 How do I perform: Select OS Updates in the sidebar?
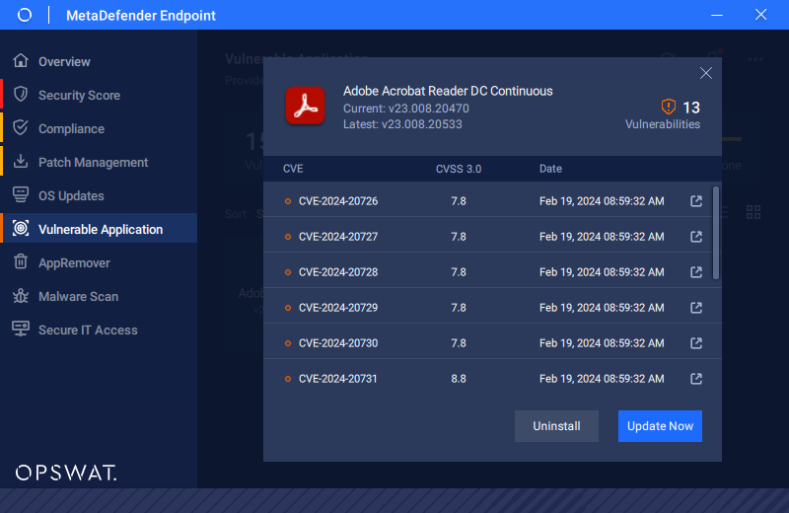[x=99, y=196]
